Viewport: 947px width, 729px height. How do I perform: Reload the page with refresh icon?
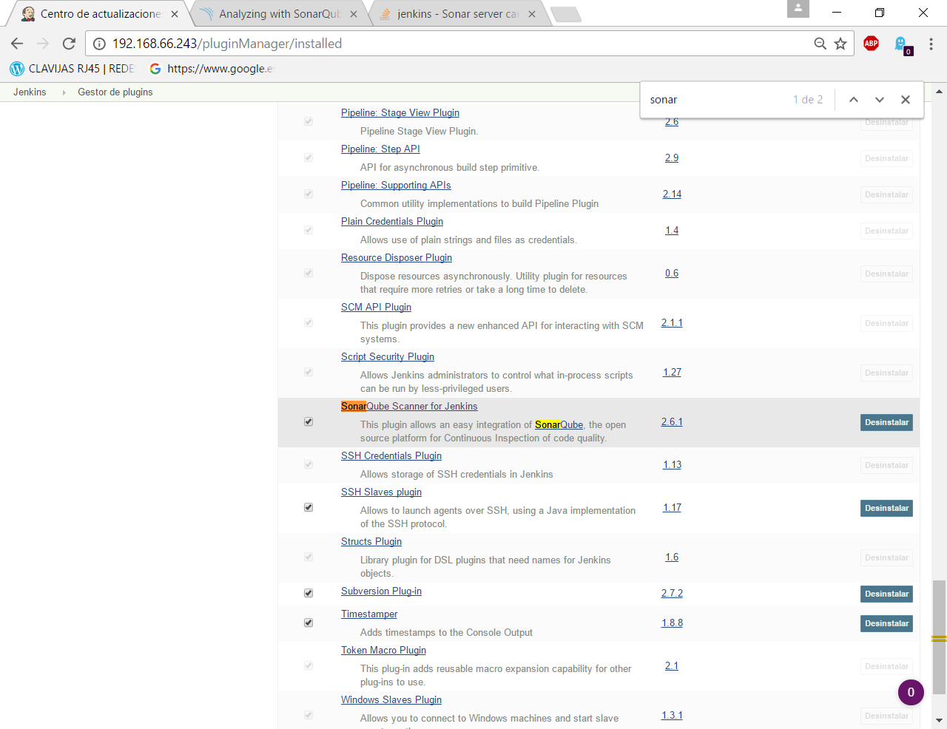[69, 44]
